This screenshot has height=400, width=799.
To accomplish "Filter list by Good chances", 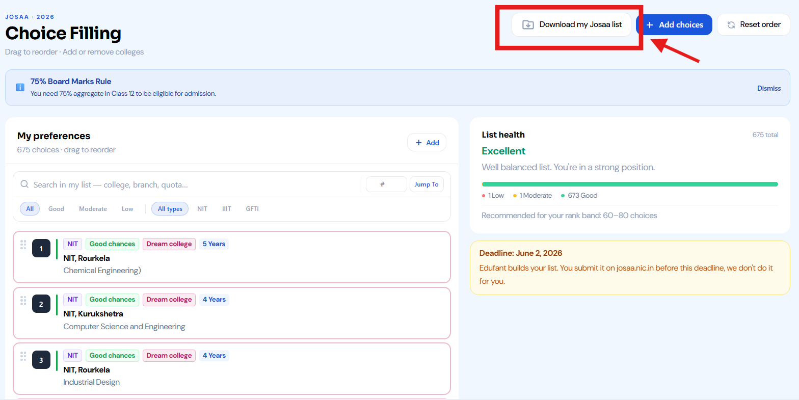I will pos(56,209).
